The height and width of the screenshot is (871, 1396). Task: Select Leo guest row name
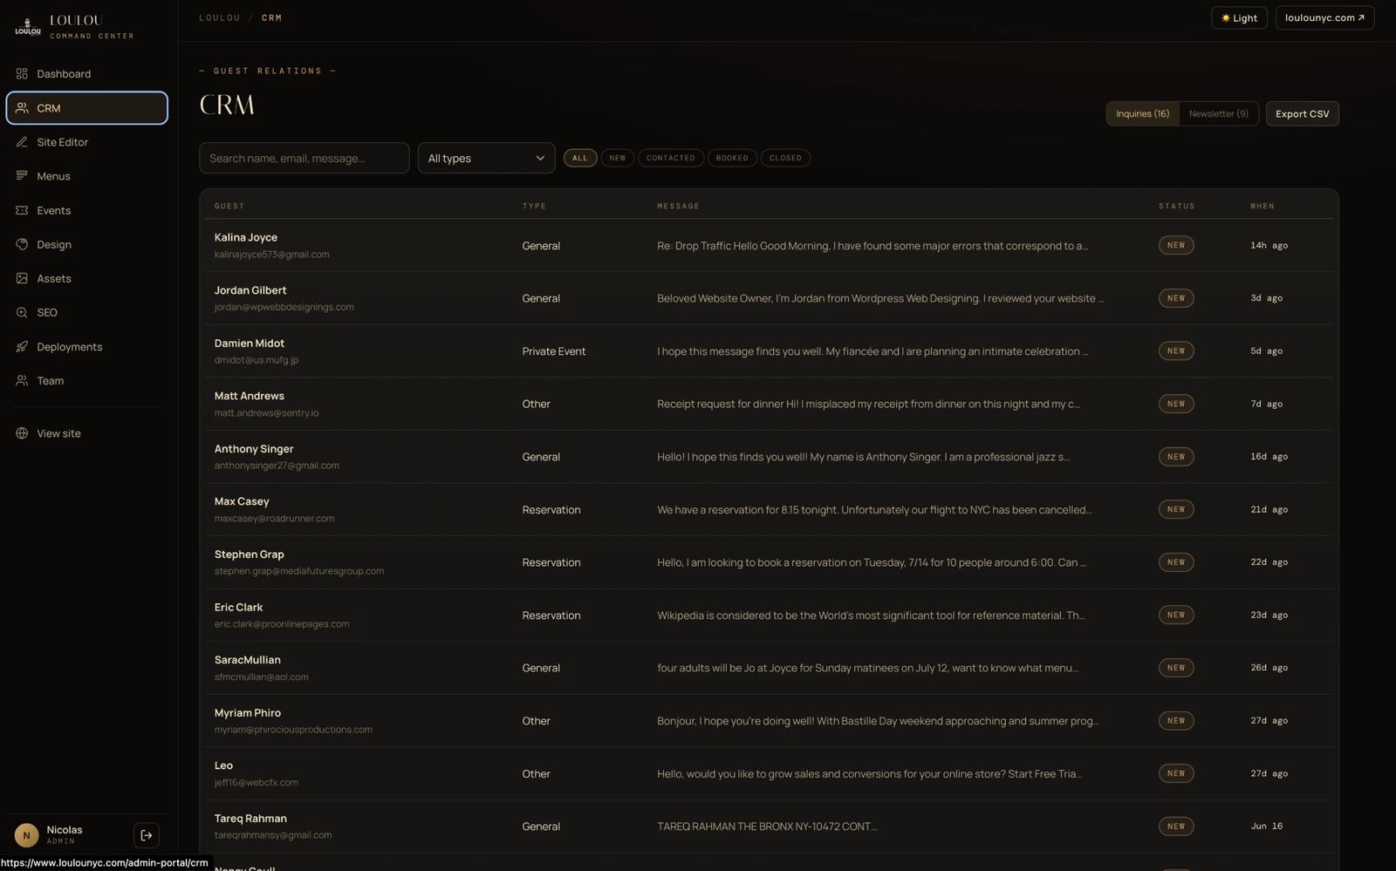pos(223,766)
